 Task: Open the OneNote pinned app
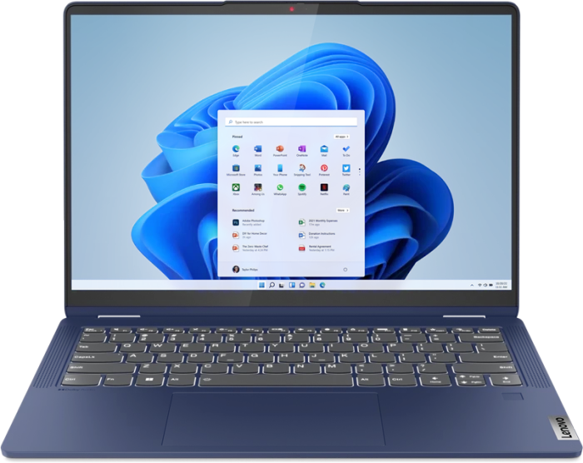(x=301, y=149)
